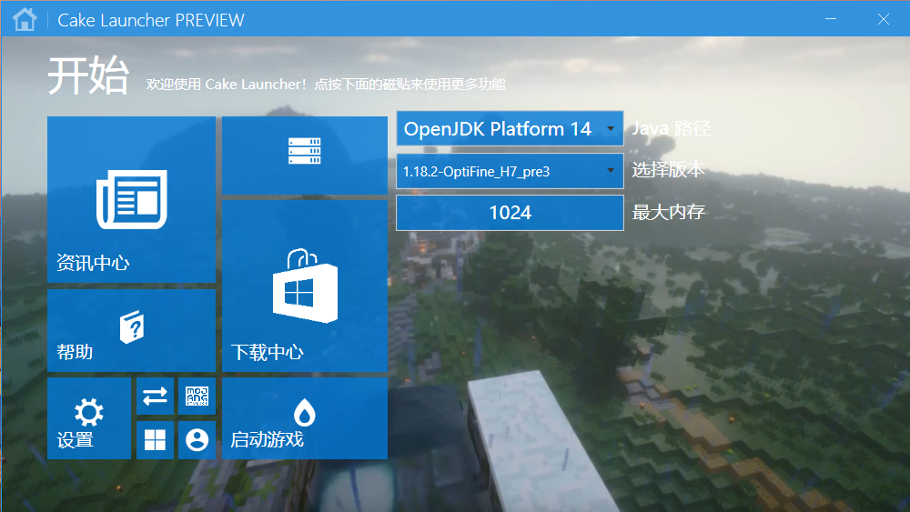Click the home icon in title bar
This screenshot has height=512, width=910.
[x=25, y=19]
